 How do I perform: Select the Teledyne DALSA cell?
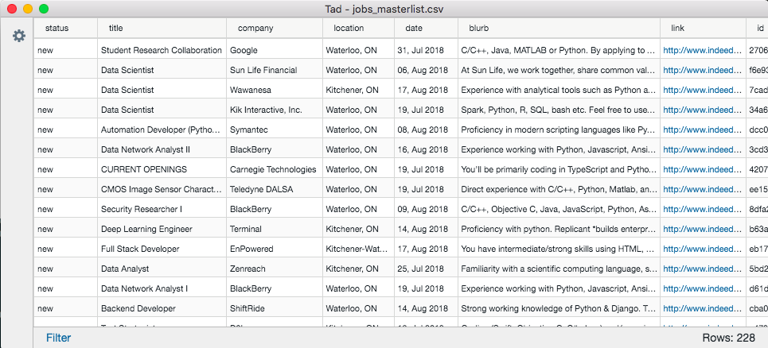[275, 189]
